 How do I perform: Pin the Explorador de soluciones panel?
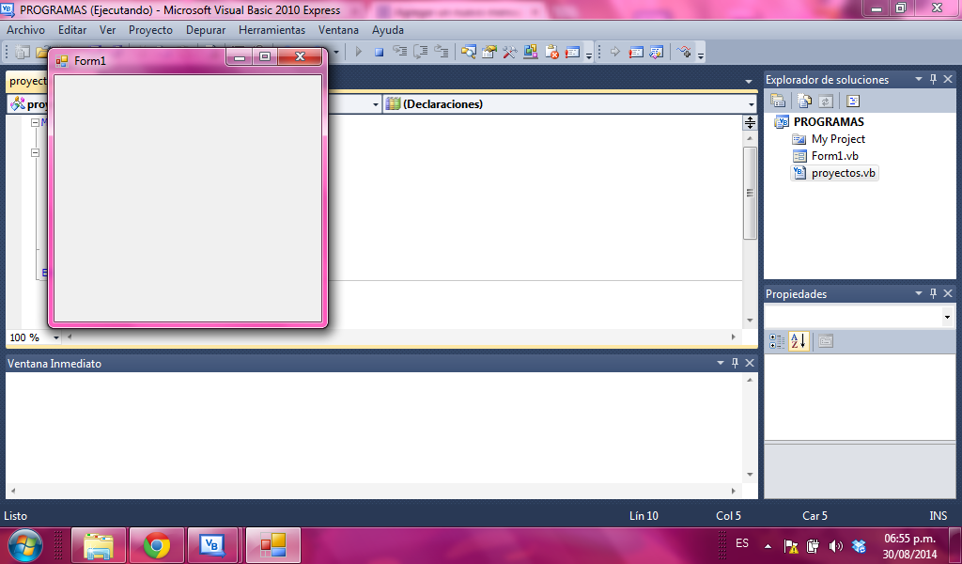point(933,79)
